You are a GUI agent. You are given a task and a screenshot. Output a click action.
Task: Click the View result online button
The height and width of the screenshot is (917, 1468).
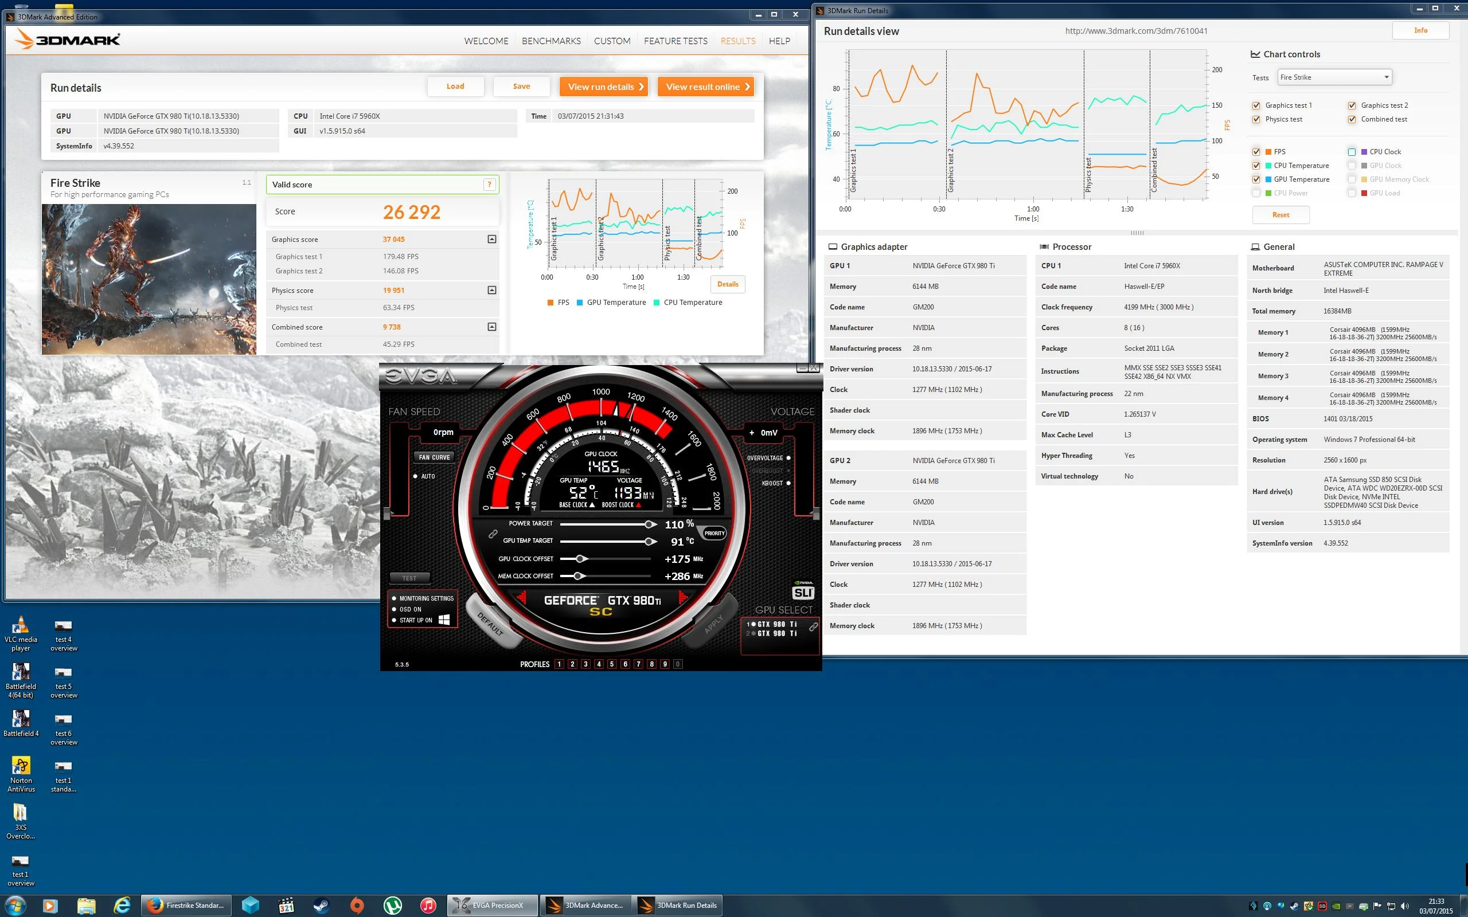click(x=705, y=87)
